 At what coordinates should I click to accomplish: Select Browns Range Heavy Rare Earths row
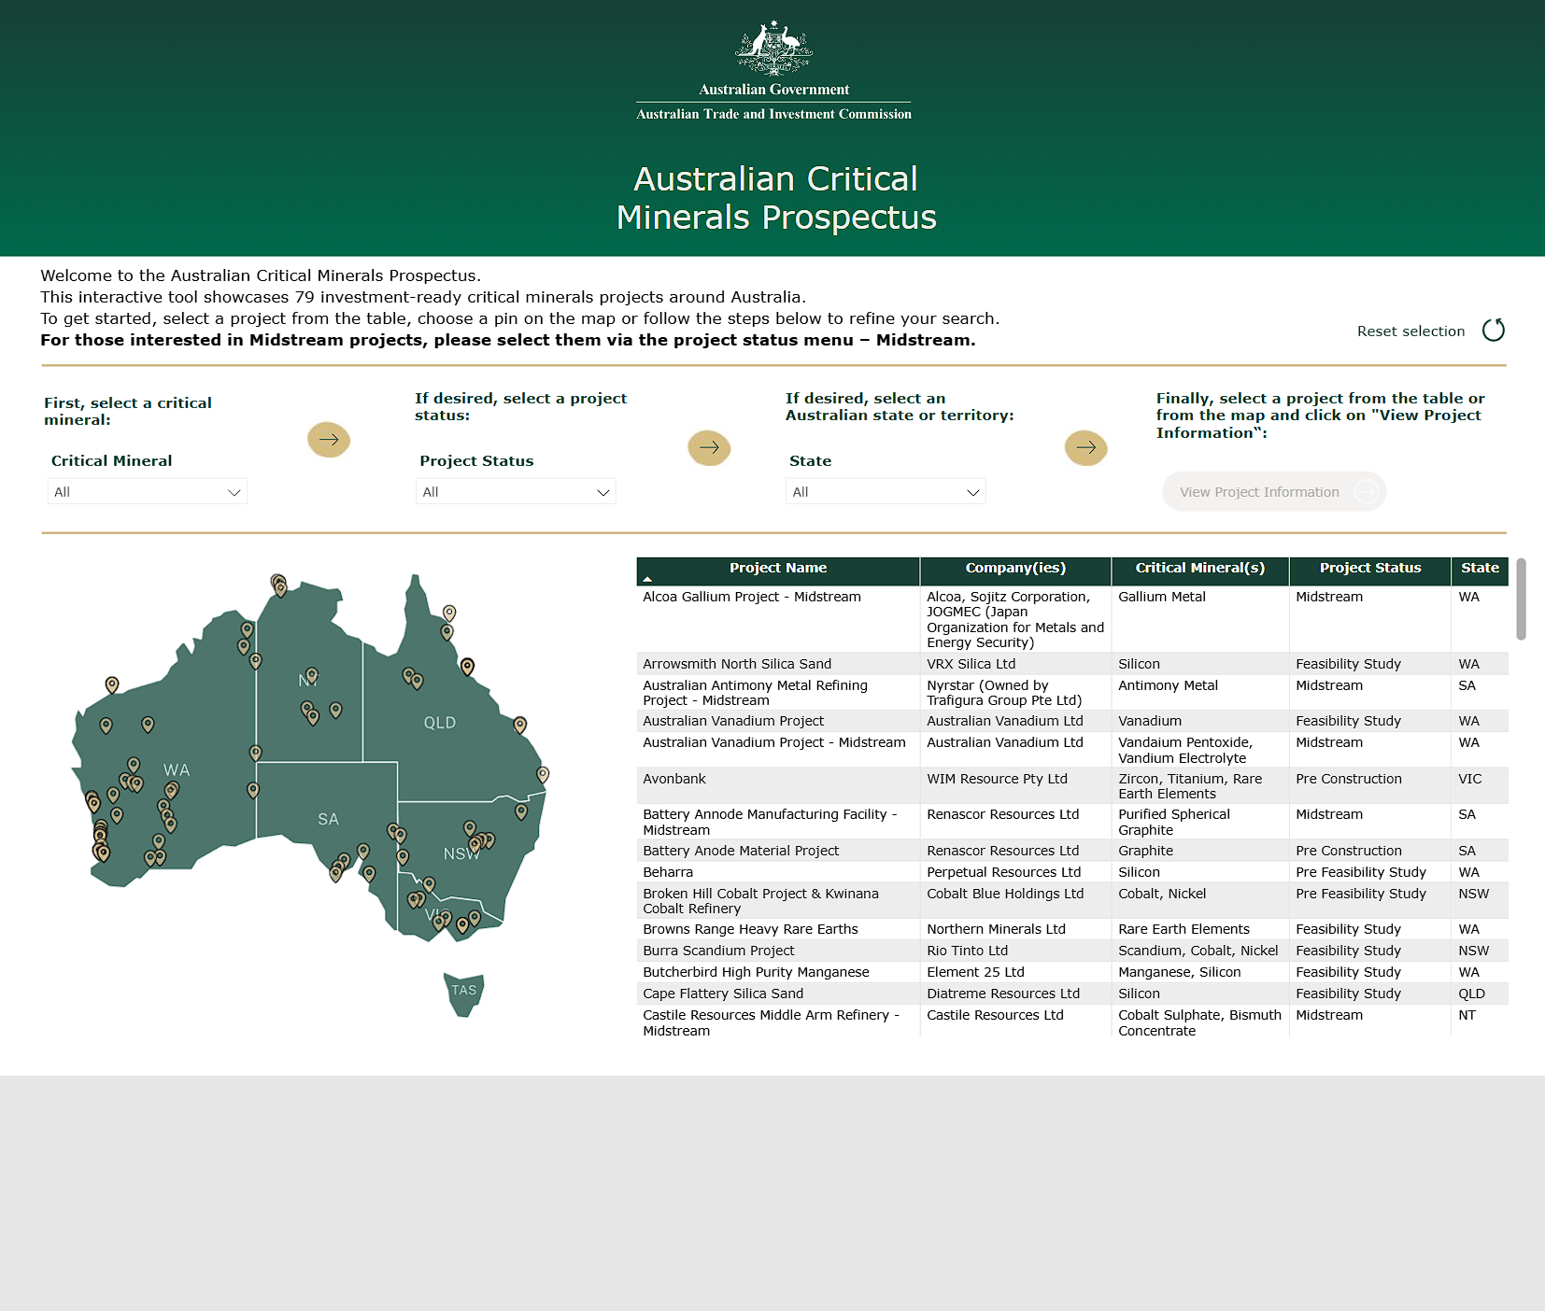1072,929
